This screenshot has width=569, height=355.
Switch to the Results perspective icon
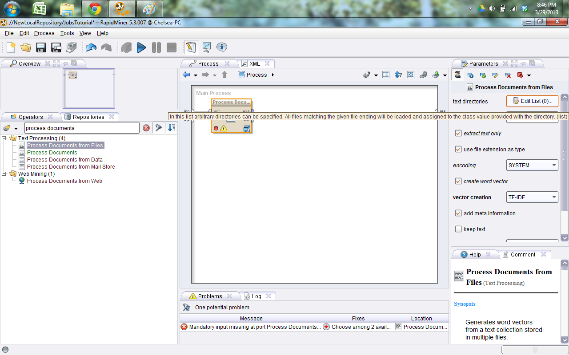(206, 47)
